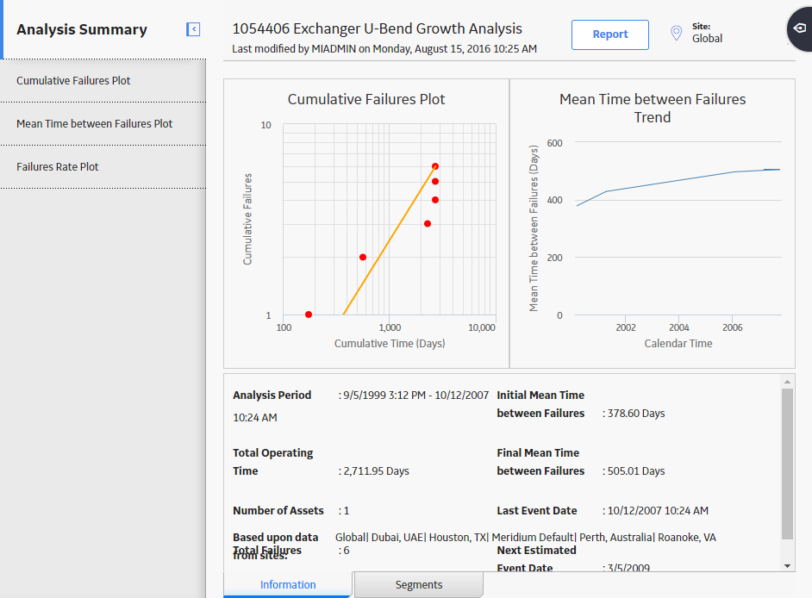Screen dimensions: 812x598
Task: Open the Report button
Action: click(610, 34)
